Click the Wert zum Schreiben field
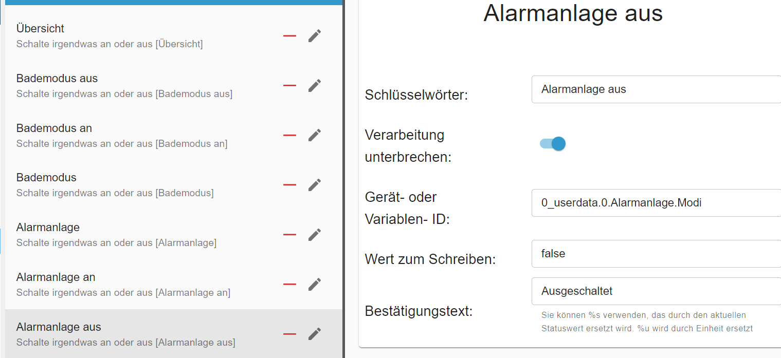The image size is (781, 358). [656, 254]
